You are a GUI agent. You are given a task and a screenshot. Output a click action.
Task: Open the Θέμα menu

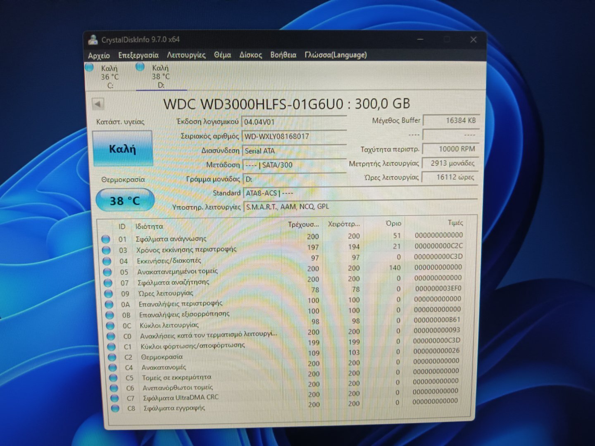(222, 55)
